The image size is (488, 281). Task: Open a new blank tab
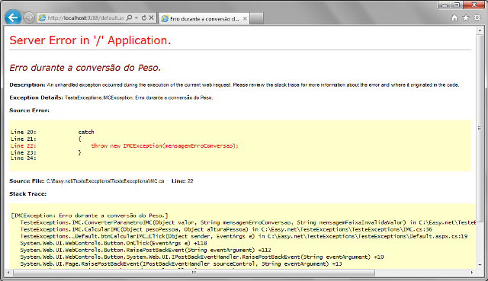(x=257, y=18)
